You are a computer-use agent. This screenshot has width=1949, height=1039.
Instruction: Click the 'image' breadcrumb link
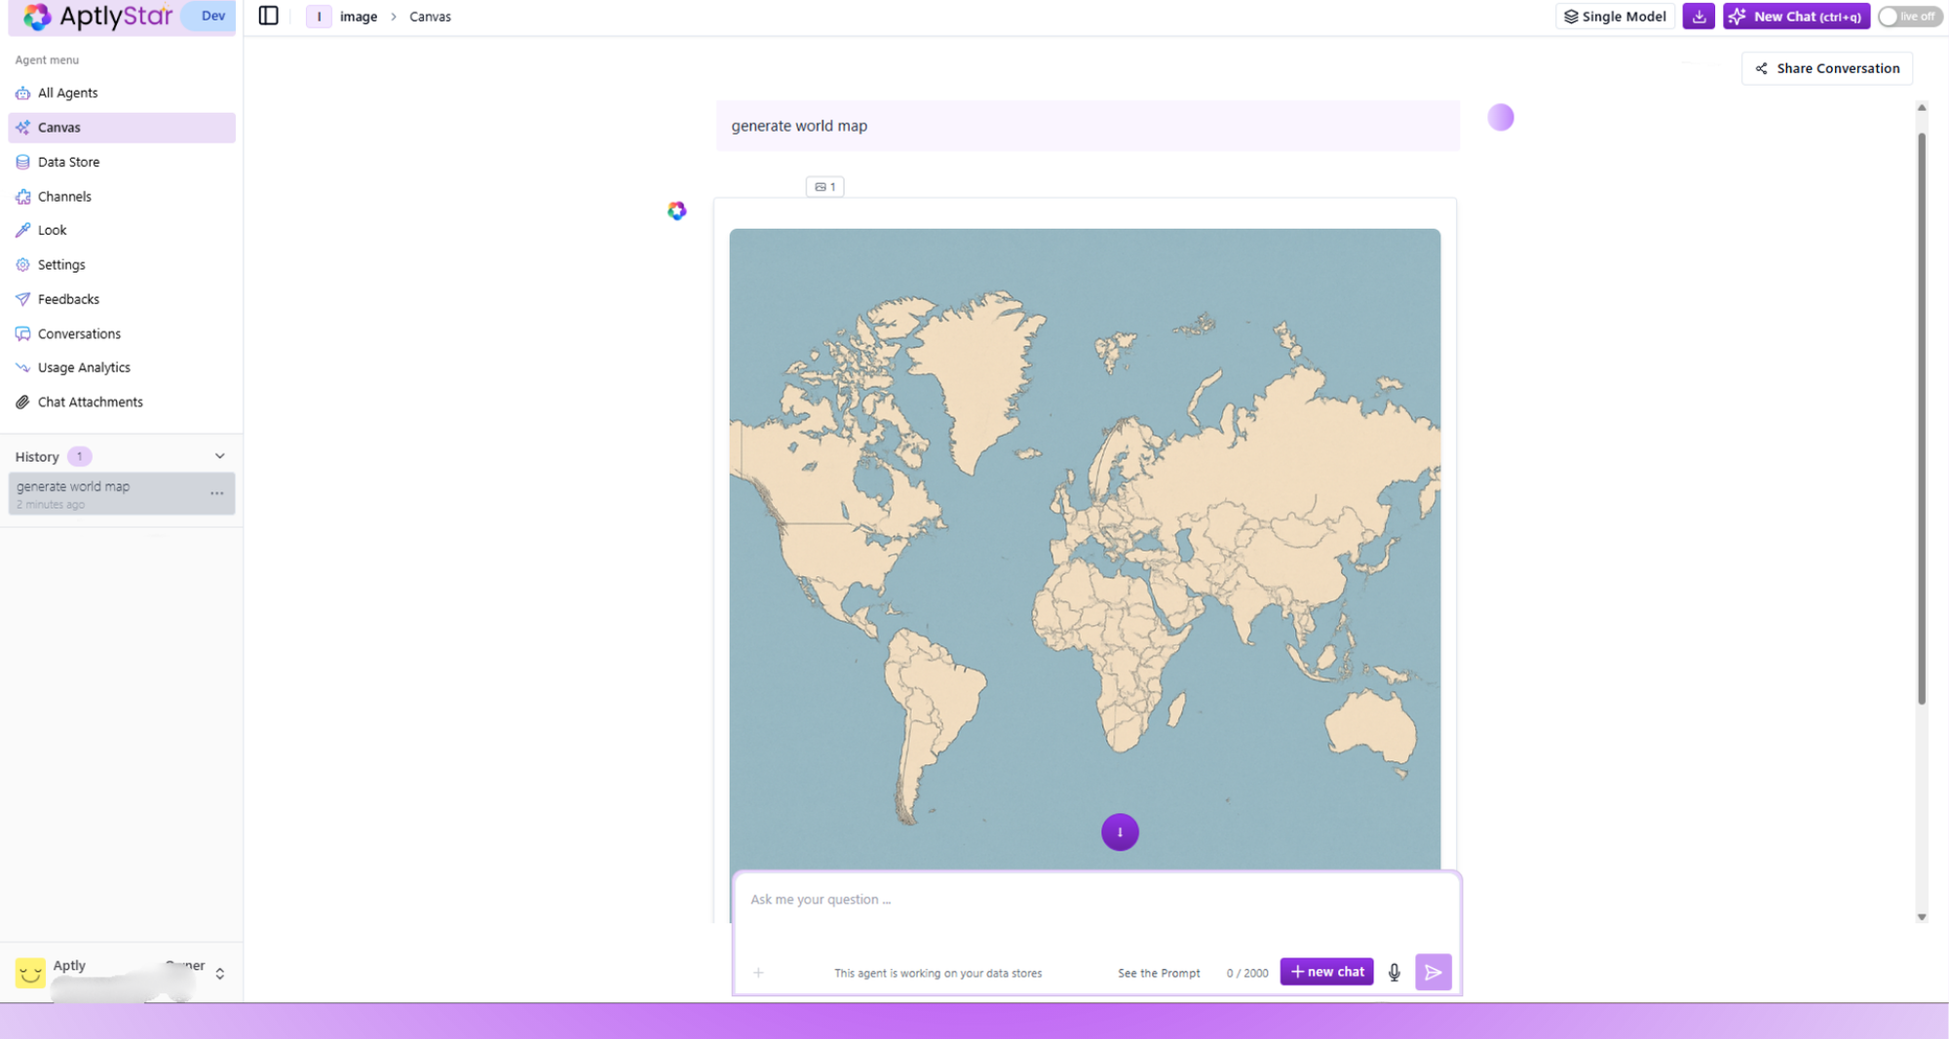tap(359, 17)
